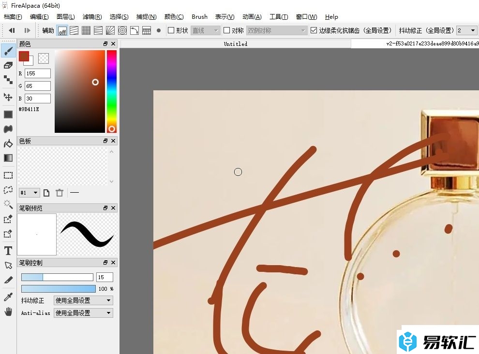
Task: Close the 色板 palette panel
Action: coord(113,141)
